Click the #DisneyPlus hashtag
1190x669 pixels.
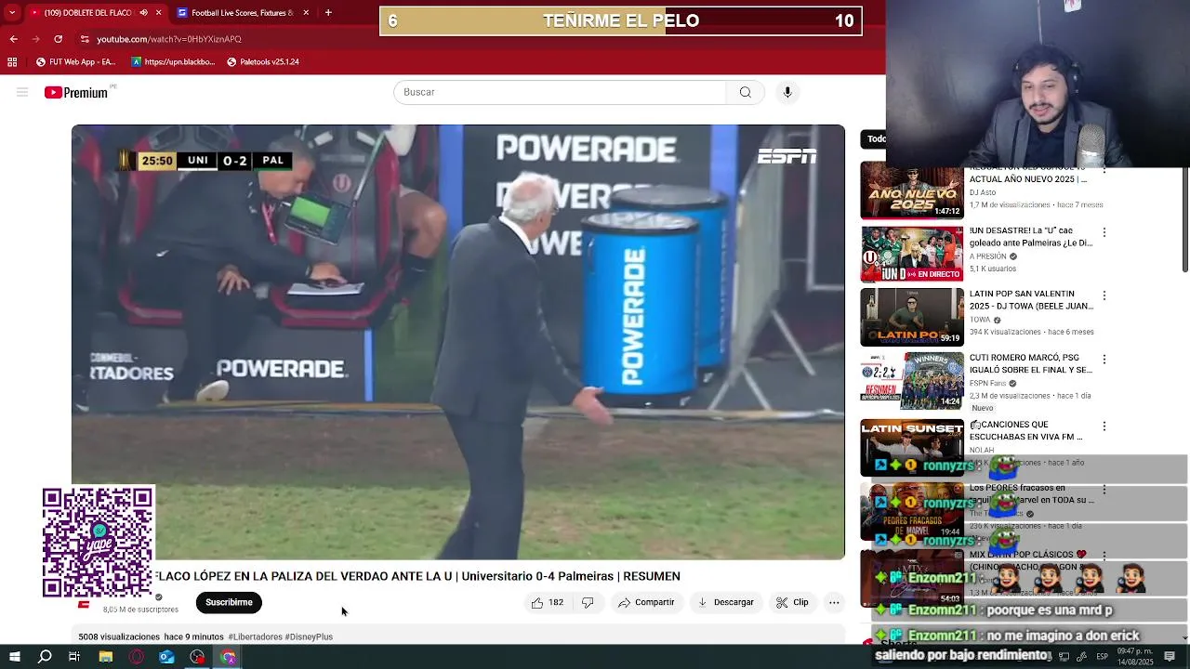(x=309, y=636)
